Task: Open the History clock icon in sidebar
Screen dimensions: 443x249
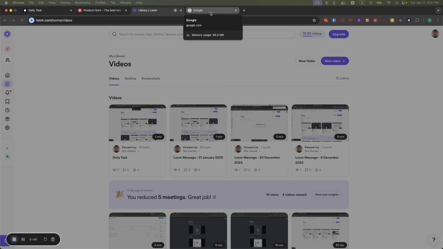Action: coord(7,110)
